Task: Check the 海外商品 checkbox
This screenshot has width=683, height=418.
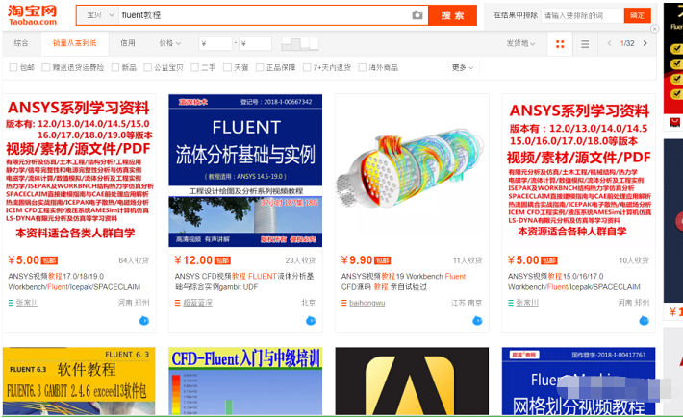Action: [362, 67]
